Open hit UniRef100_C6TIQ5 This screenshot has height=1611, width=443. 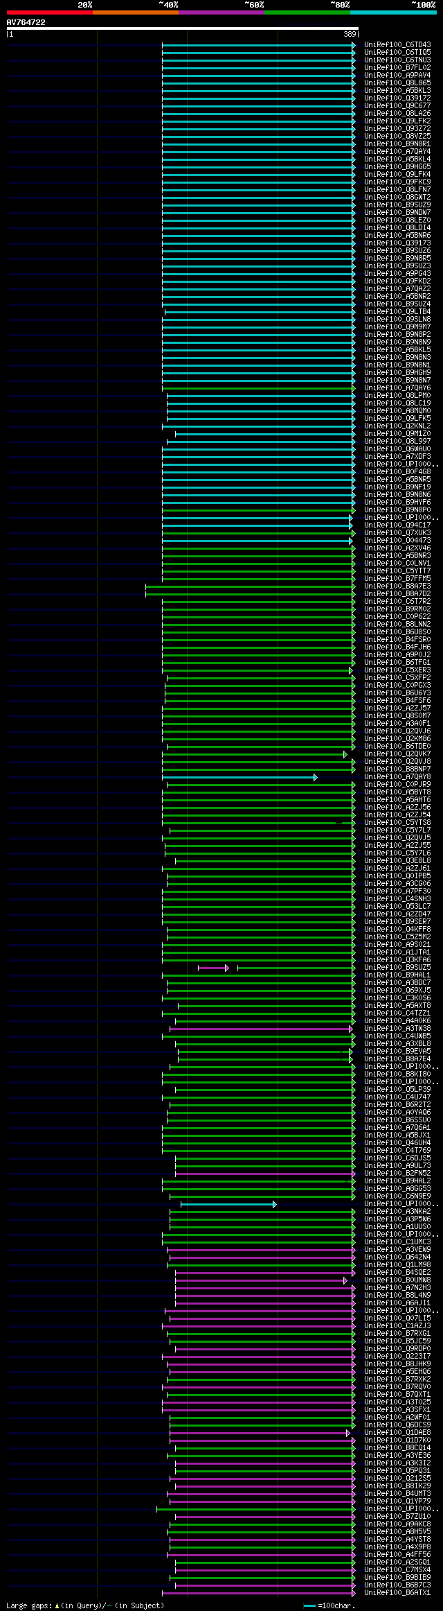pos(397,53)
